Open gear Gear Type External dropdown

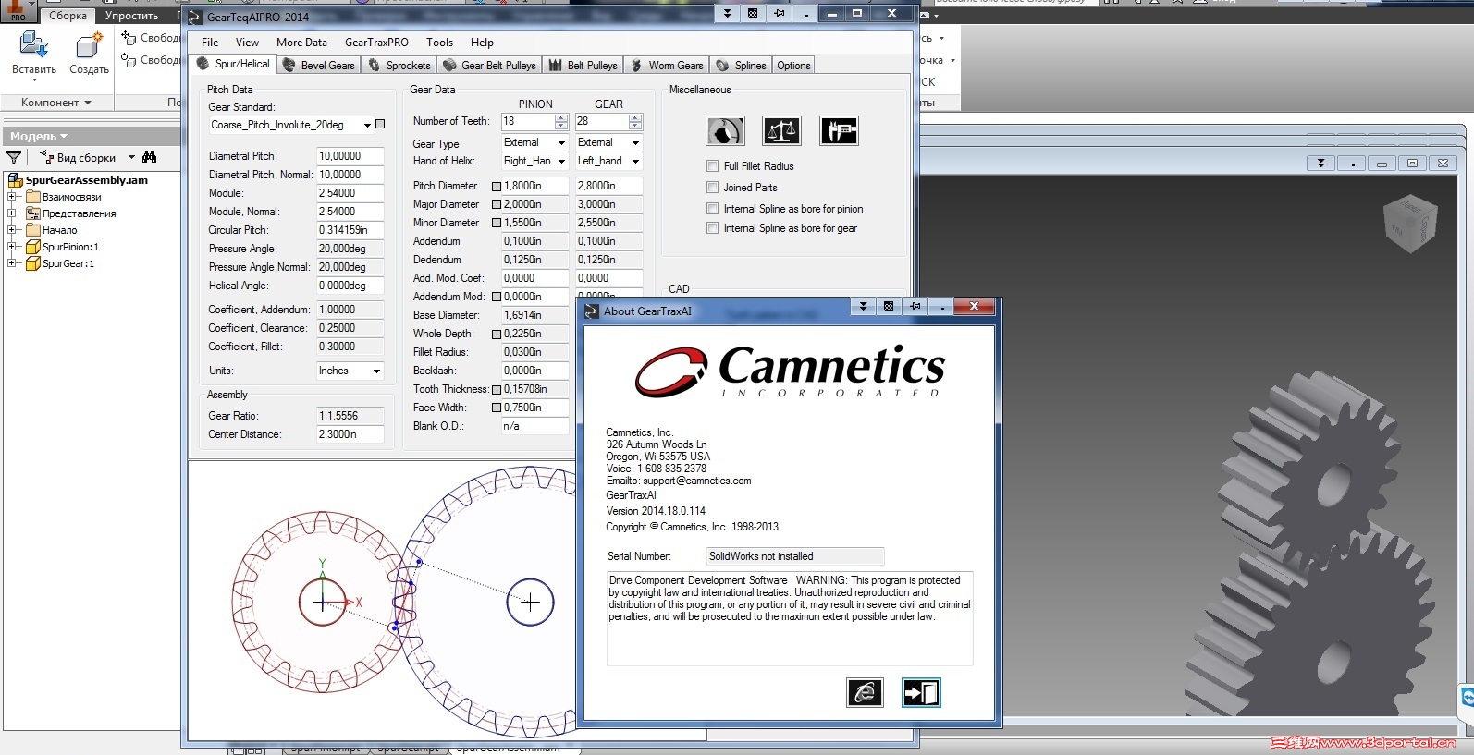tap(635, 143)
